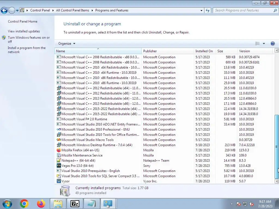Open the view options dropdown arrow

[x=264, y=44]
